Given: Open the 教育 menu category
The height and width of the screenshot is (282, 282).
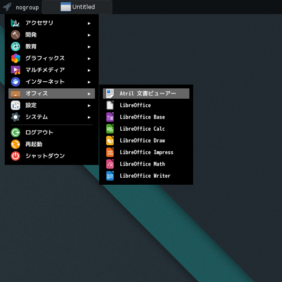Looking at the screenshot, I should (52, 47).
